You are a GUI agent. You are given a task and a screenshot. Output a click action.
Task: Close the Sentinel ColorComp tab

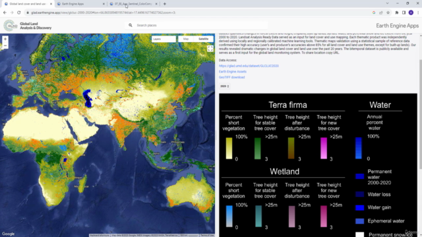coord(156,4)
